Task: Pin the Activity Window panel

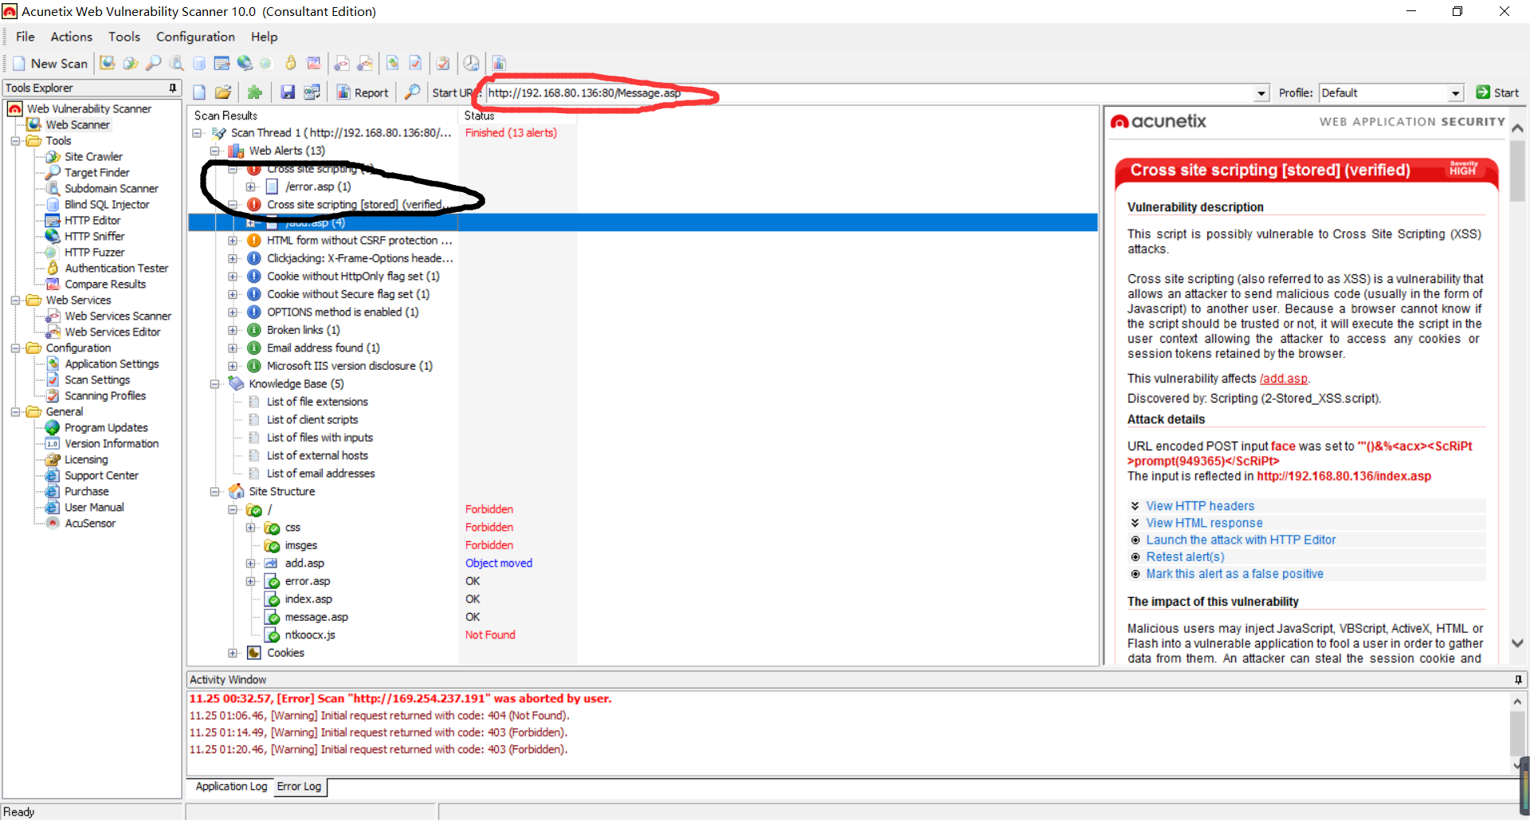Action: [1518, 680]
